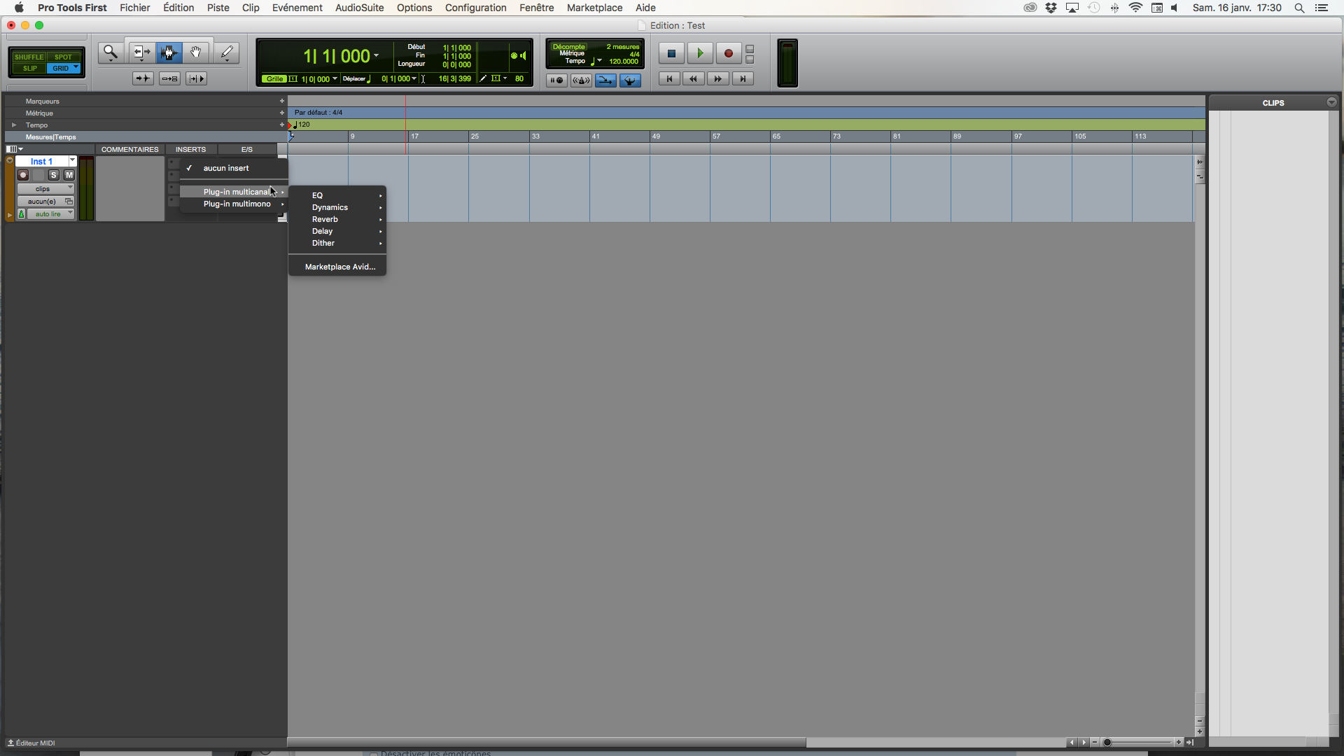Choose Marketplace Avid... from the plug-in menu
1344x756 pixels.
339,267
